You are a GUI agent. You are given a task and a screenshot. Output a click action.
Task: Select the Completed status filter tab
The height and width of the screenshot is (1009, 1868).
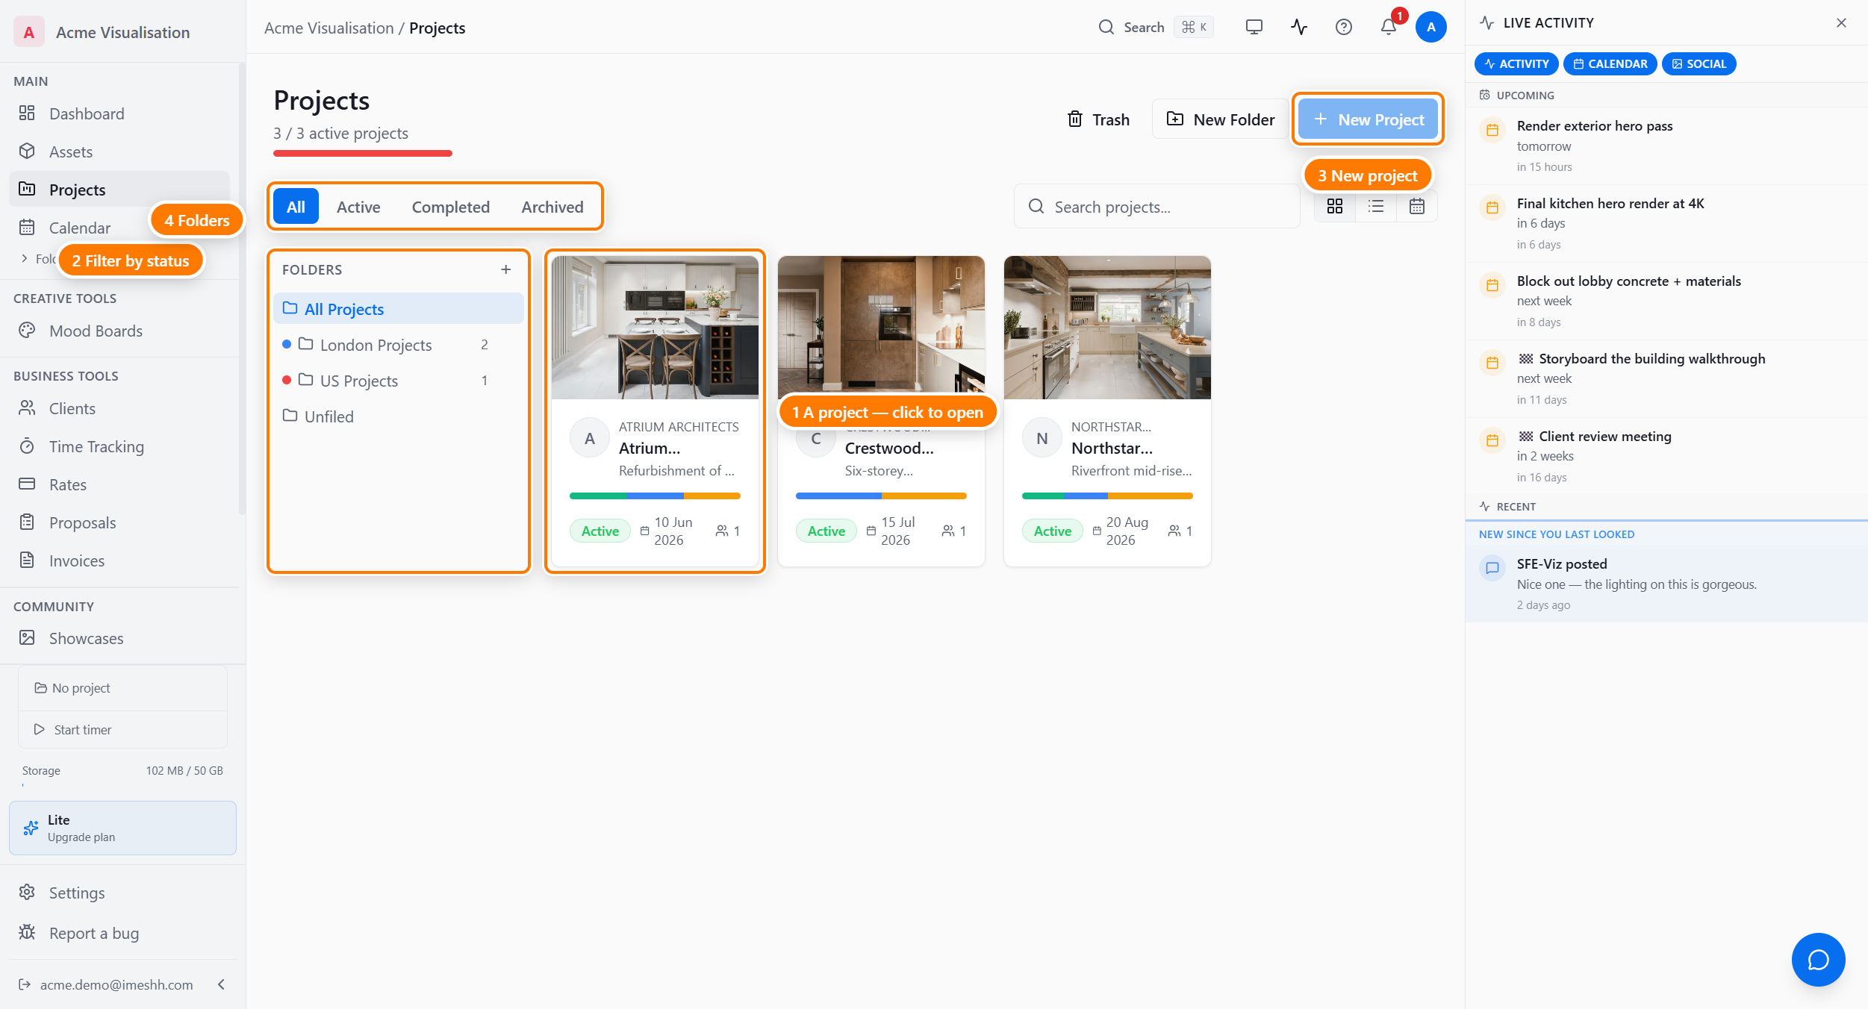pos(450,207)
